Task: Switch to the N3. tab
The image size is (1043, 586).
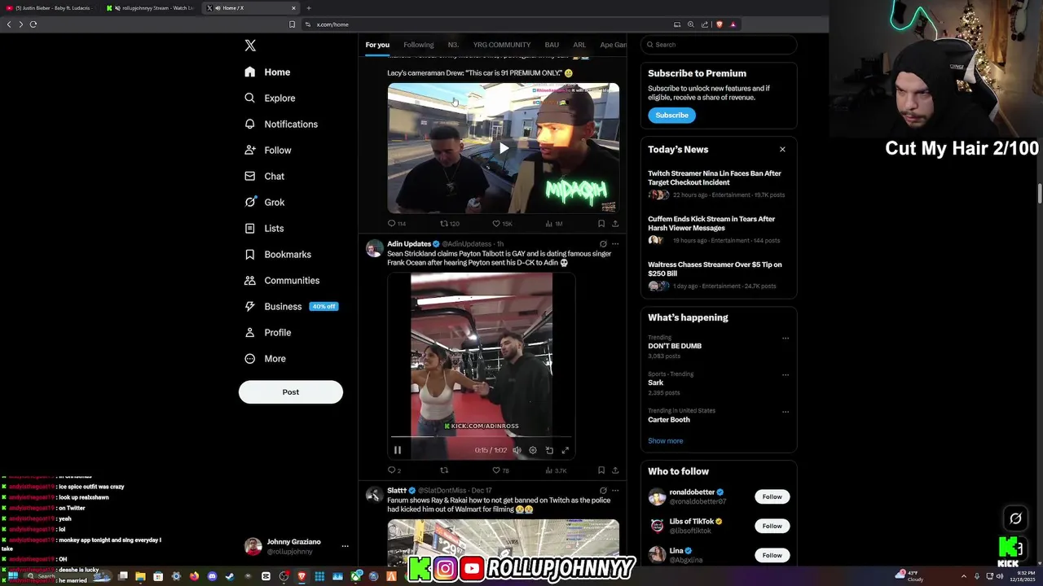Action: click(x=453, y=45)
